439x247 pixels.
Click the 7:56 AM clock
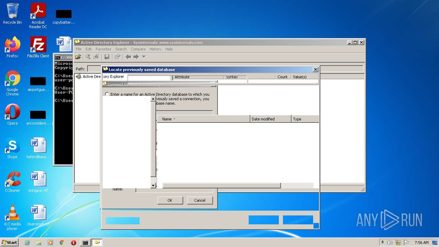(x=422, y=243)
